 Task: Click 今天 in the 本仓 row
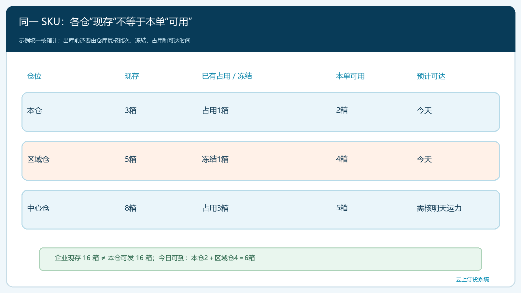tap(424, 111)
